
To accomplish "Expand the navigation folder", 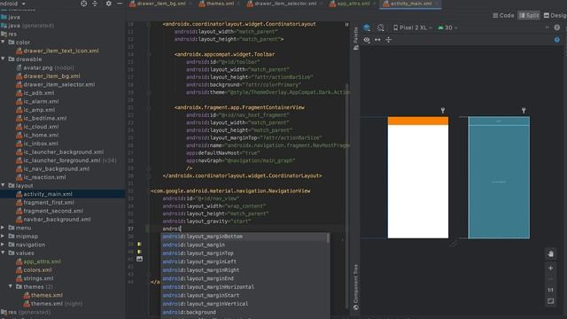I will click(4, 245).
